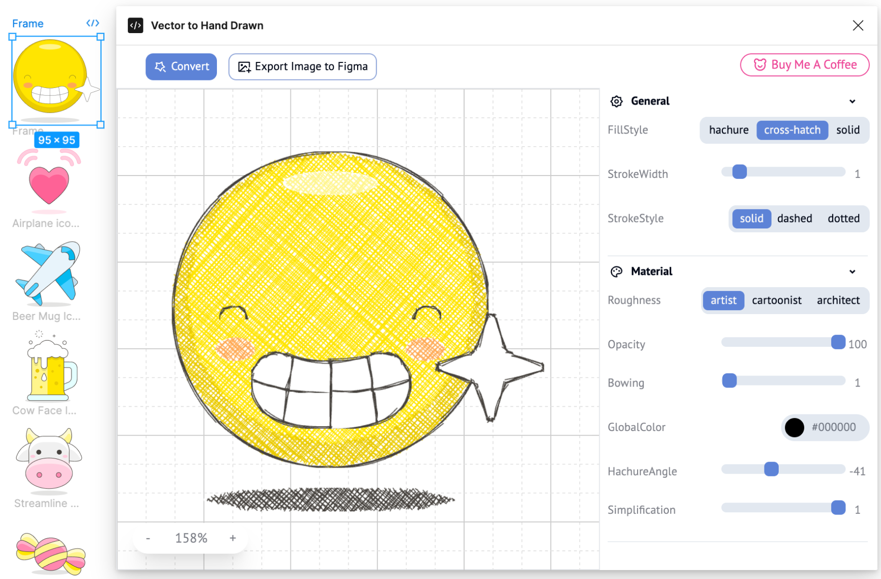The image size is (881, 579).
Task: Set FillStyle to cross-hatch
Action: (x=792, y=130)
